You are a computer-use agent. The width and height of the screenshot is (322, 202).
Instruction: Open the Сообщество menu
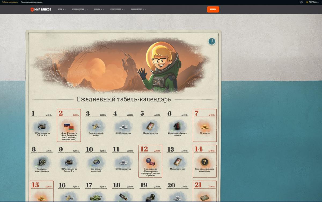coord(137,9)
